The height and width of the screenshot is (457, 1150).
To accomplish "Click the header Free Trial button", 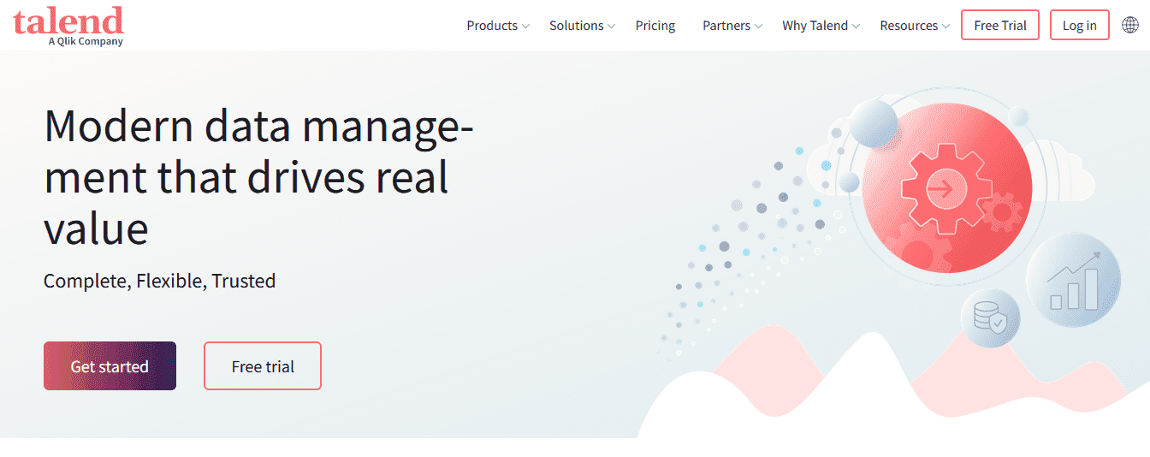I will coord(1000,25).
